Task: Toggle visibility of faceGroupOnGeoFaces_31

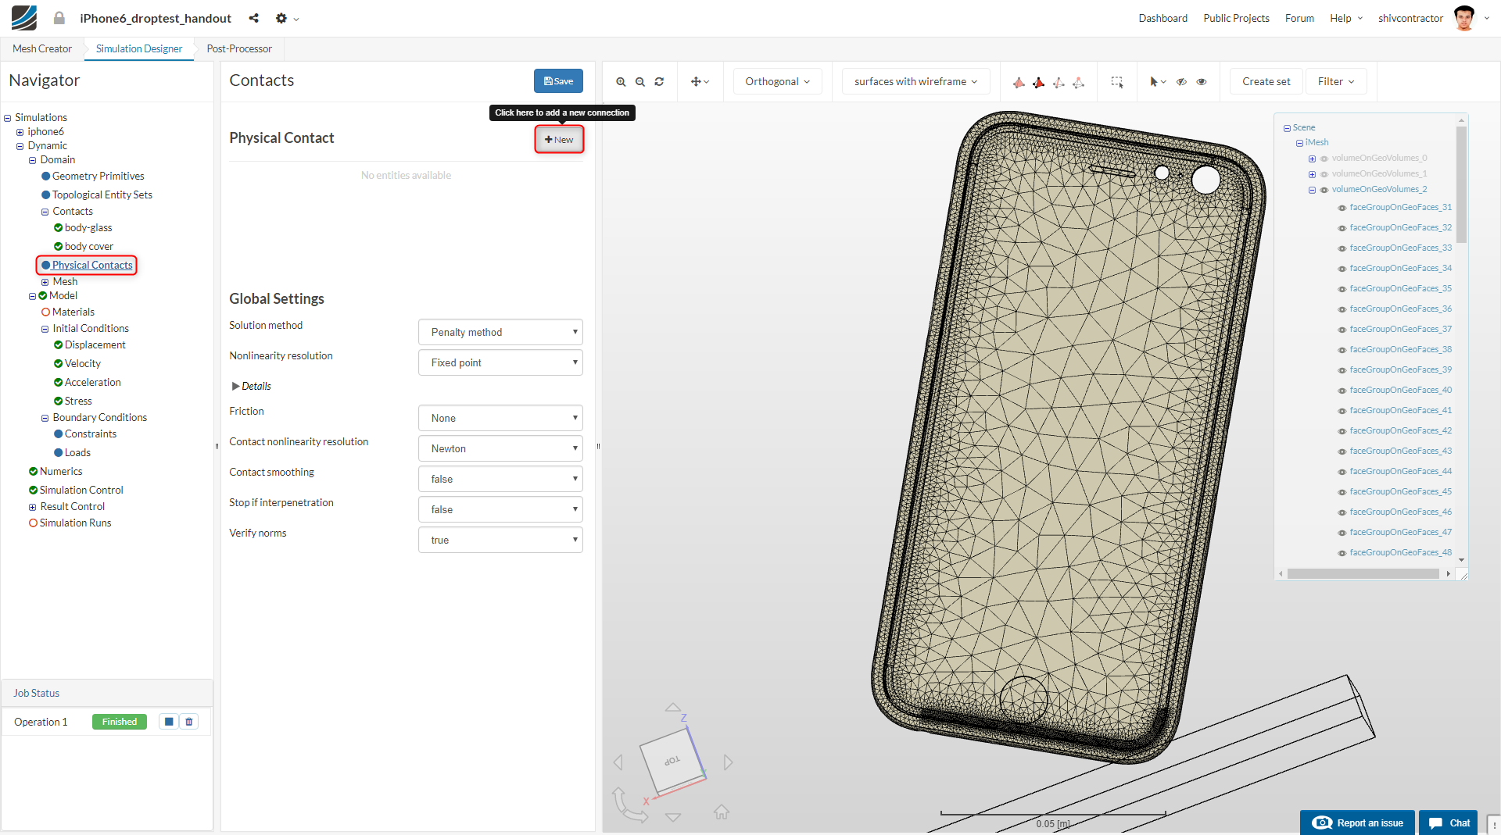Action: [x=1342, y=208]
